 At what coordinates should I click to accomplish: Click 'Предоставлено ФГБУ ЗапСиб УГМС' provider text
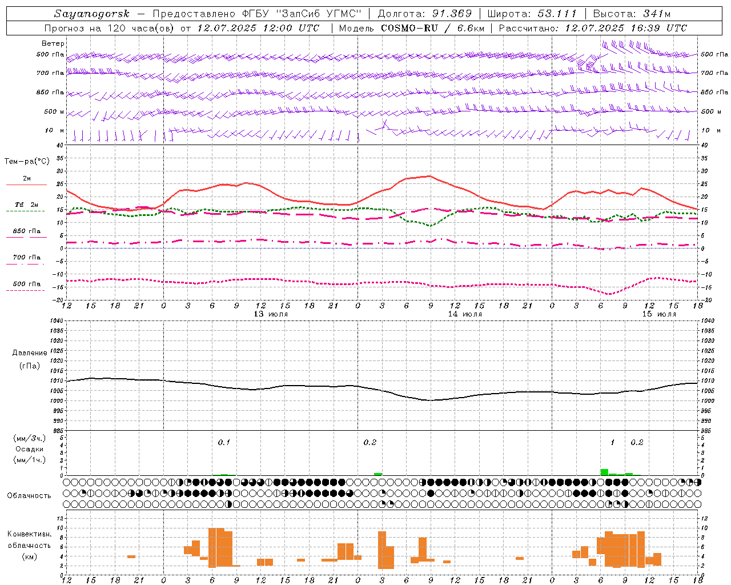tap(258, 14)
